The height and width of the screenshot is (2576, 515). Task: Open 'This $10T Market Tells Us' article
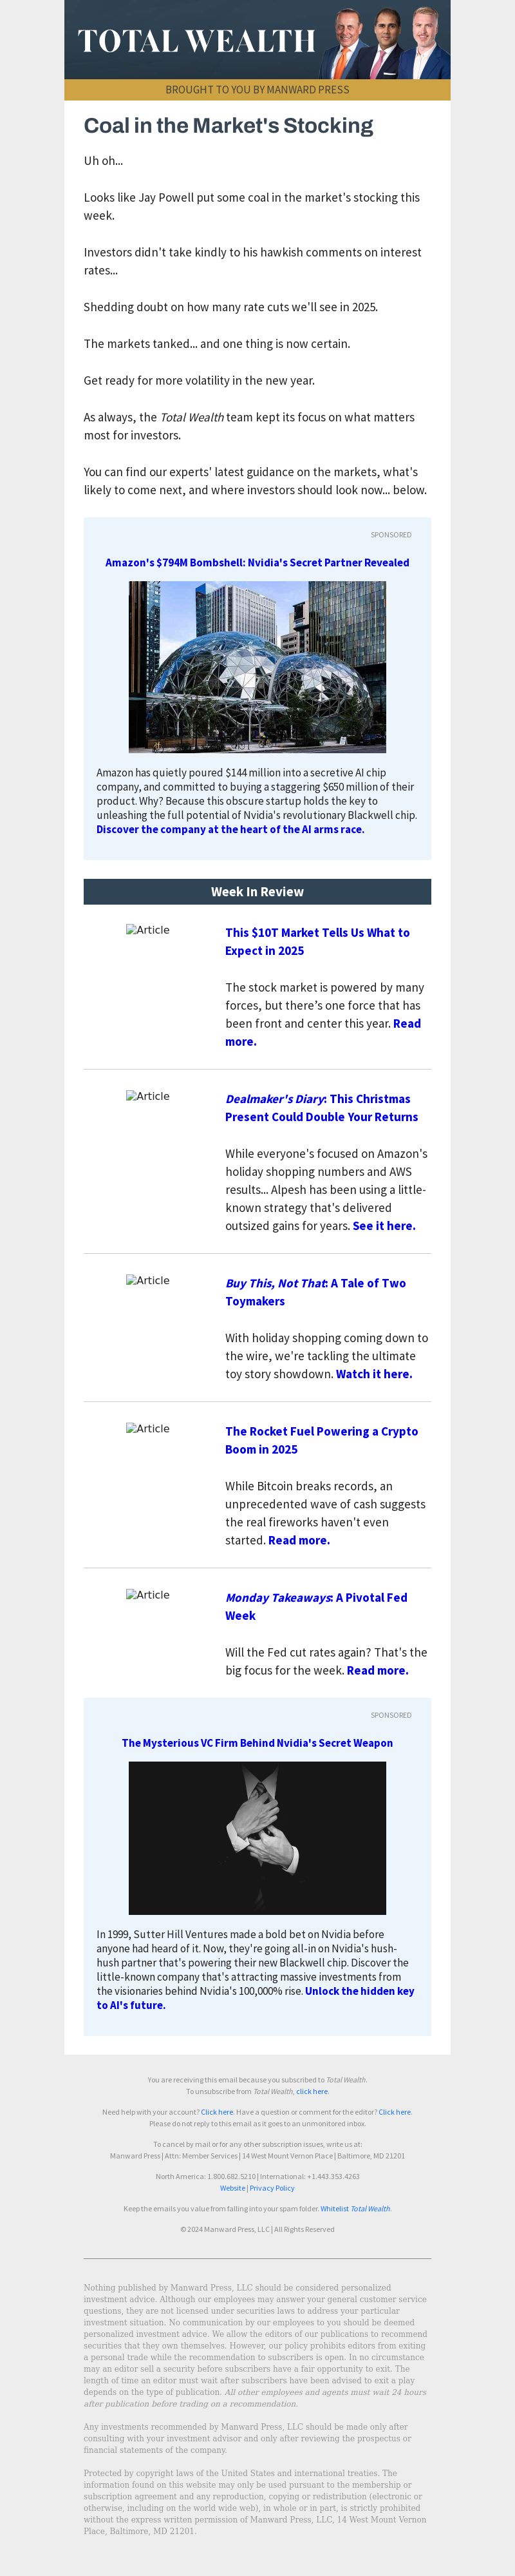(317, 941)
